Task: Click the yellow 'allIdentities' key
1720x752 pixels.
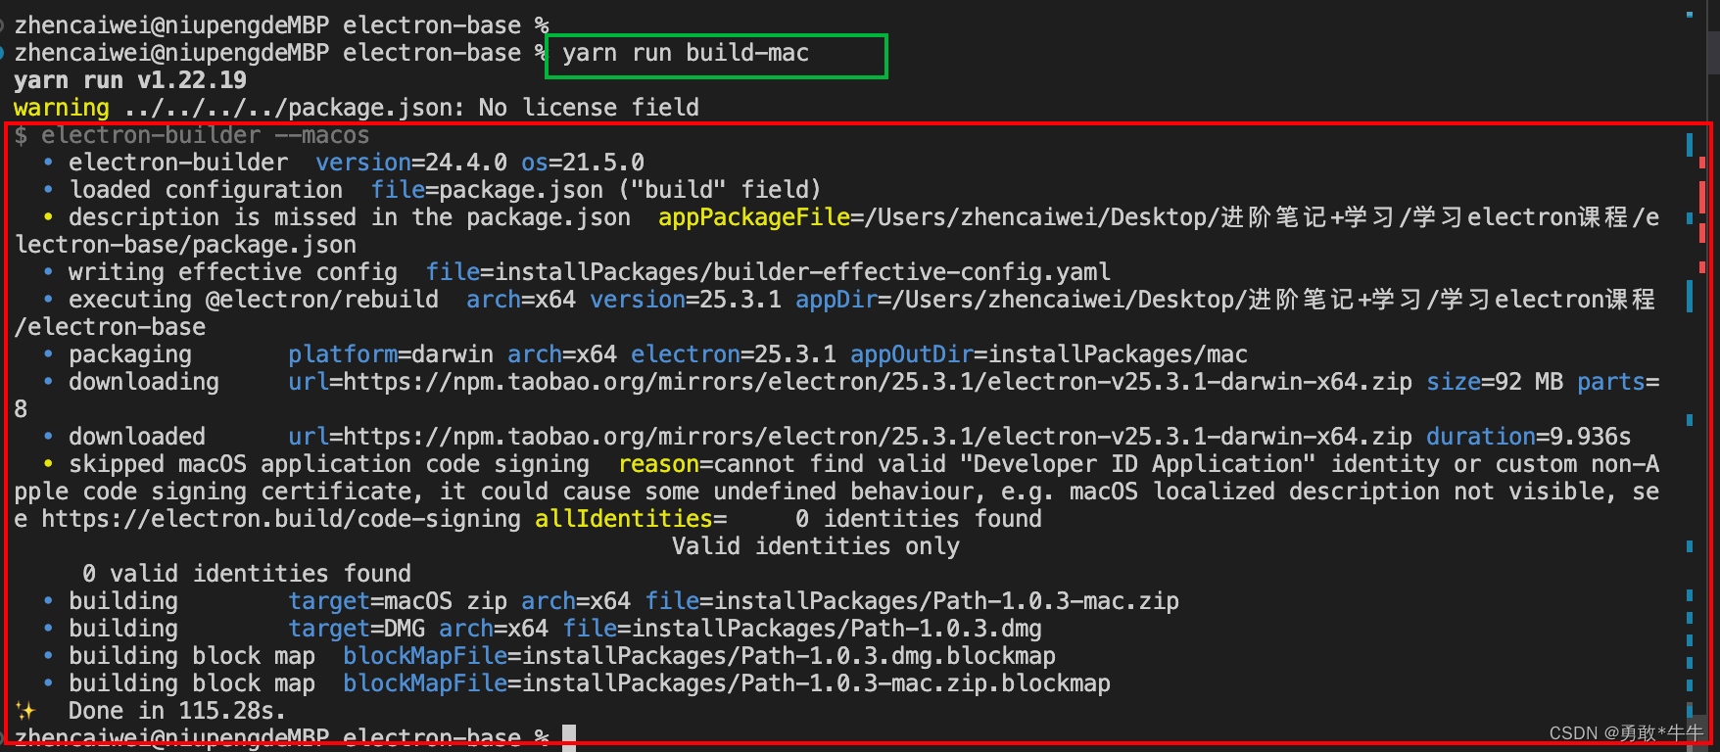Action: 624,519
